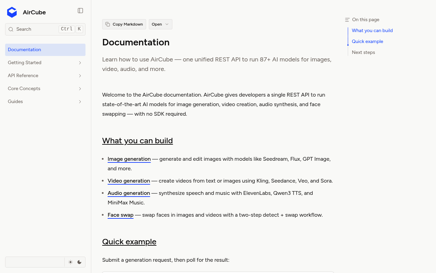Click the AirCube logo icon
The image size is (436, 273).
[x=12, y=12]
